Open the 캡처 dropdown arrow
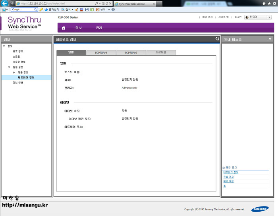The width and height of the screenshot is (278, 216). click(72, 9)
